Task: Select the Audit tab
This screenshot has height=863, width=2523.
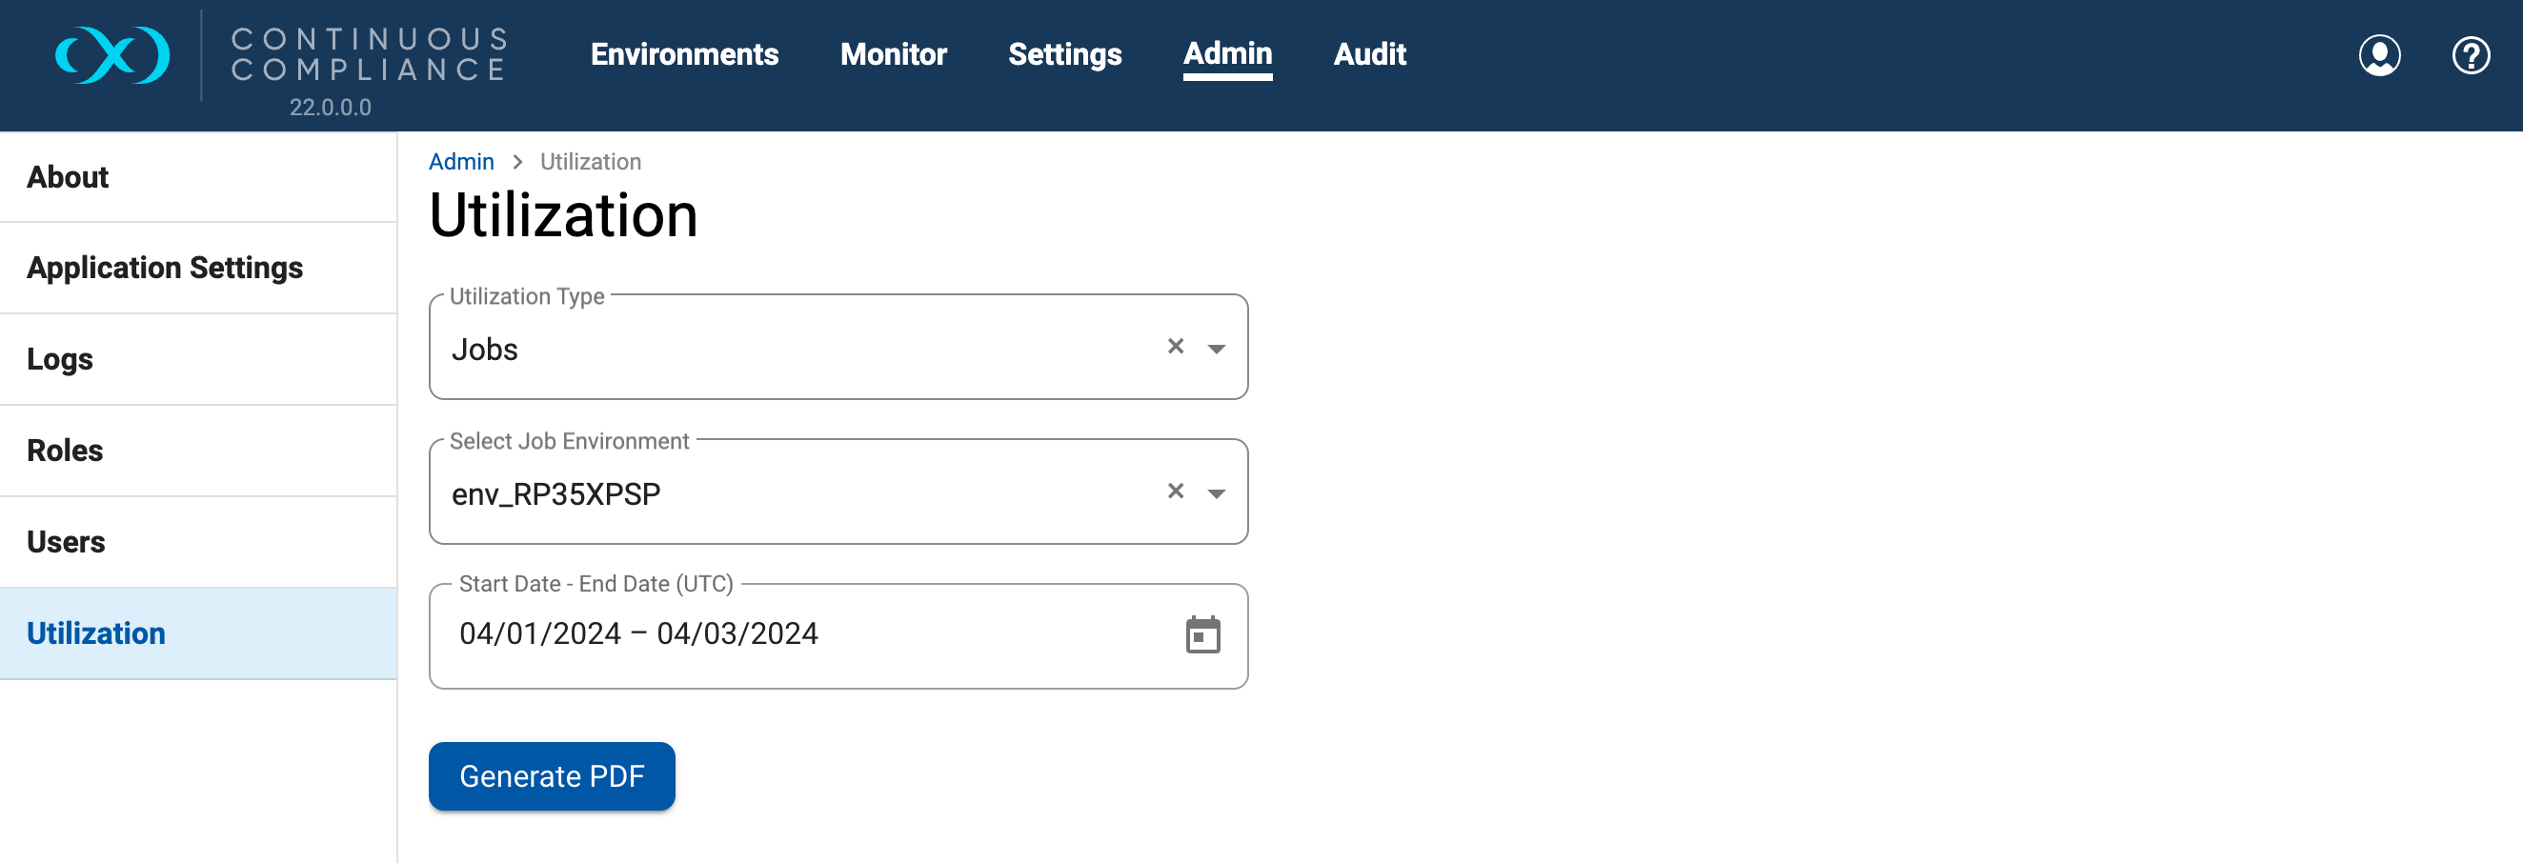Action: [1368, 55]
